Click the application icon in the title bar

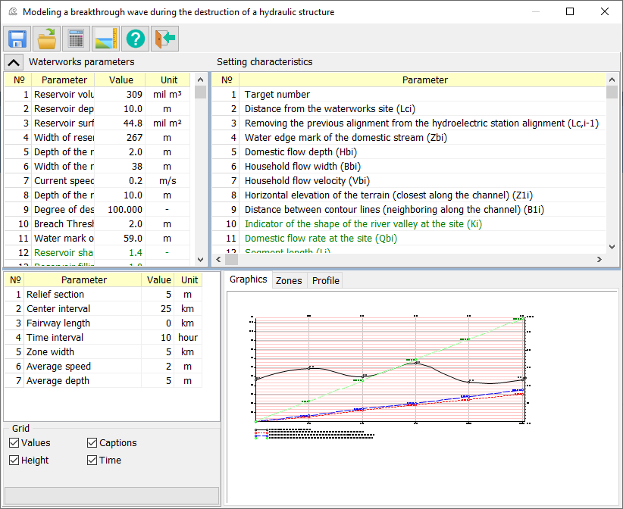[12, 12]
